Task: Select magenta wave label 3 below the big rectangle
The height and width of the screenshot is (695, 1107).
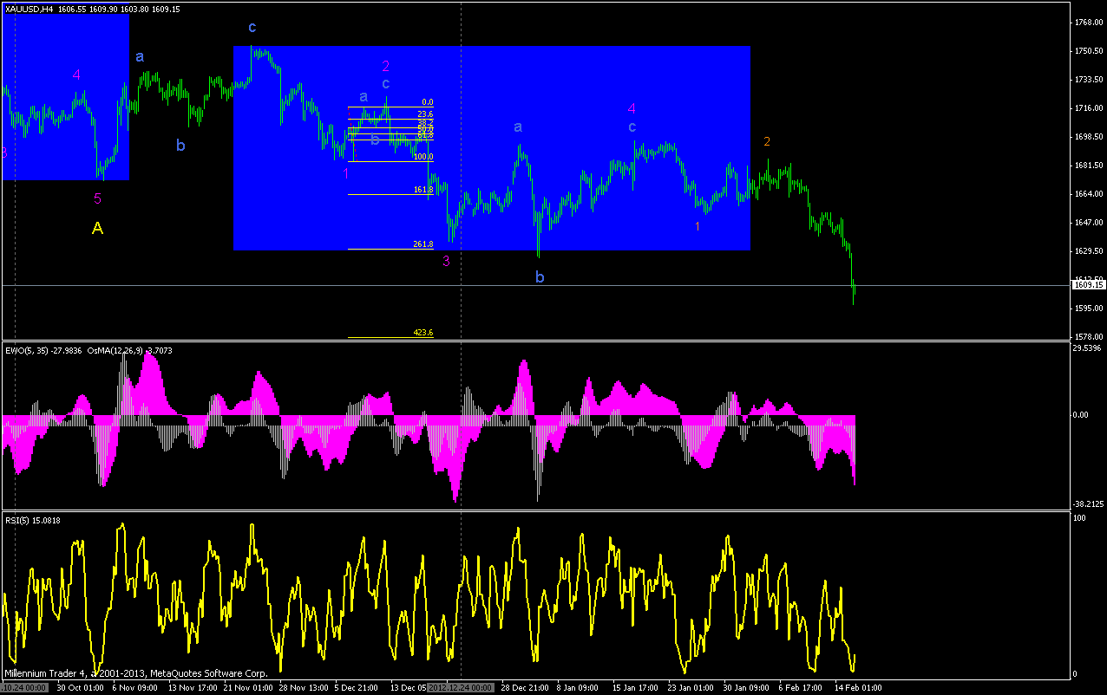Action: point(447,260)
